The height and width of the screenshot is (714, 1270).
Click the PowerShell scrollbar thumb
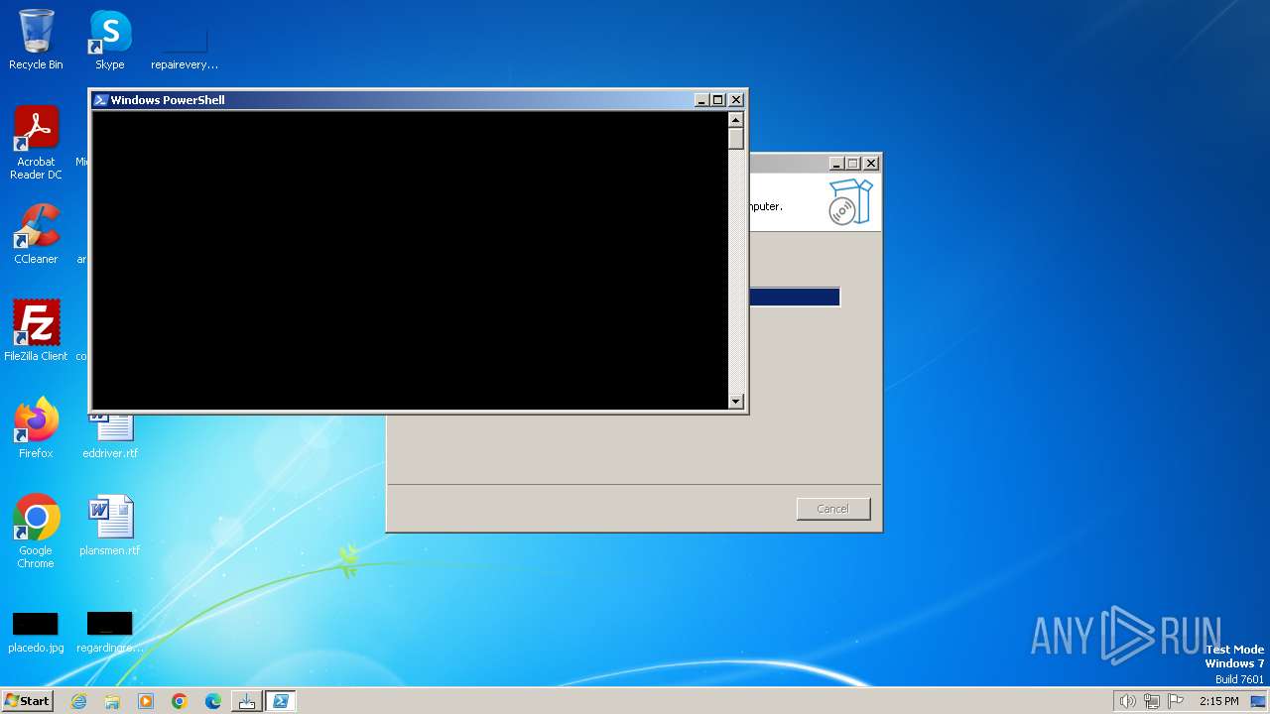[735, 139]
